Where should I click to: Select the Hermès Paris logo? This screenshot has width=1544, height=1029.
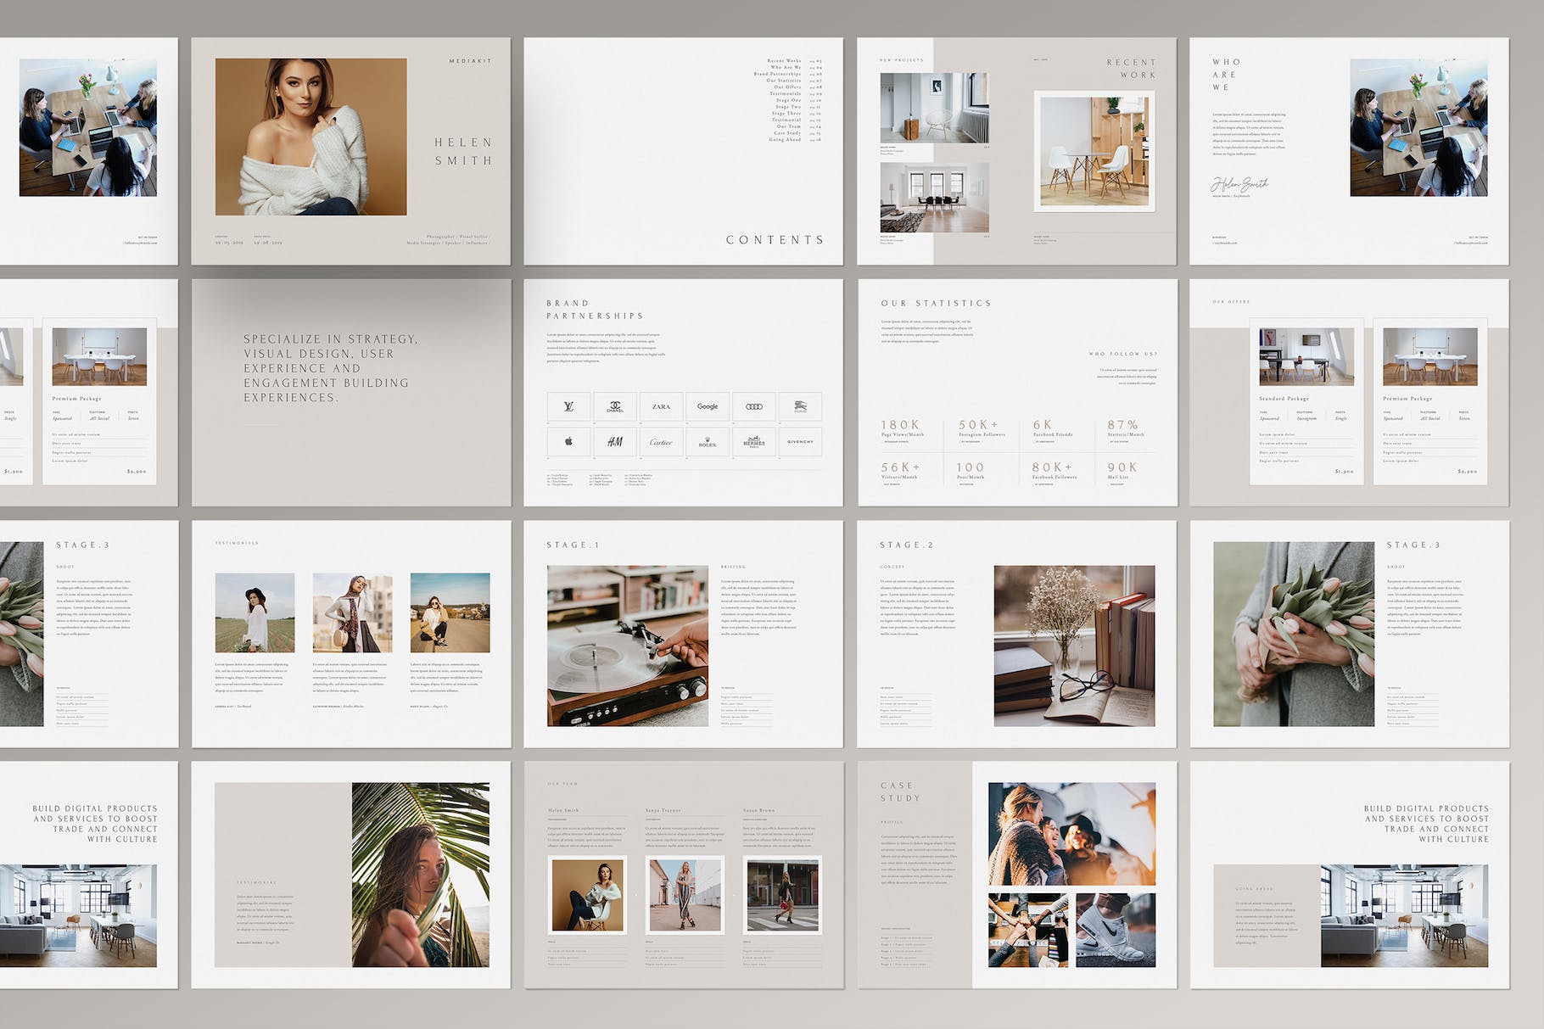coord(753,442)
